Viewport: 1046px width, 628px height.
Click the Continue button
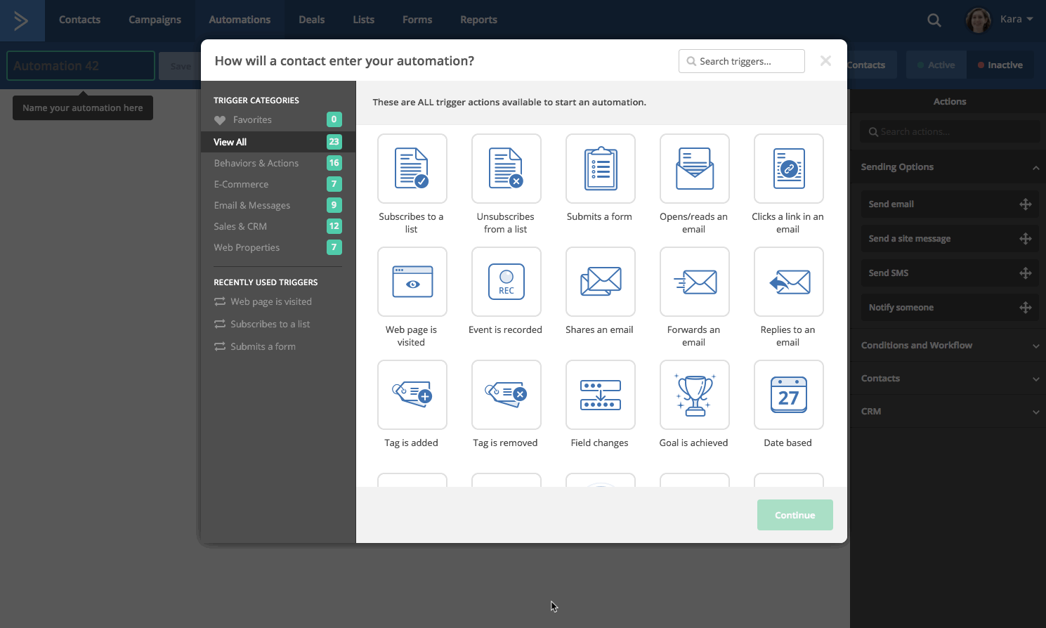(795, 515)
